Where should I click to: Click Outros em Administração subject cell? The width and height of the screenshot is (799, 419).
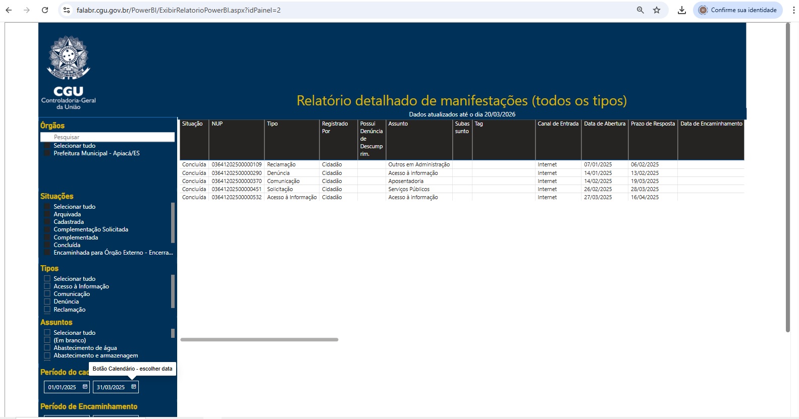(419, 165)
